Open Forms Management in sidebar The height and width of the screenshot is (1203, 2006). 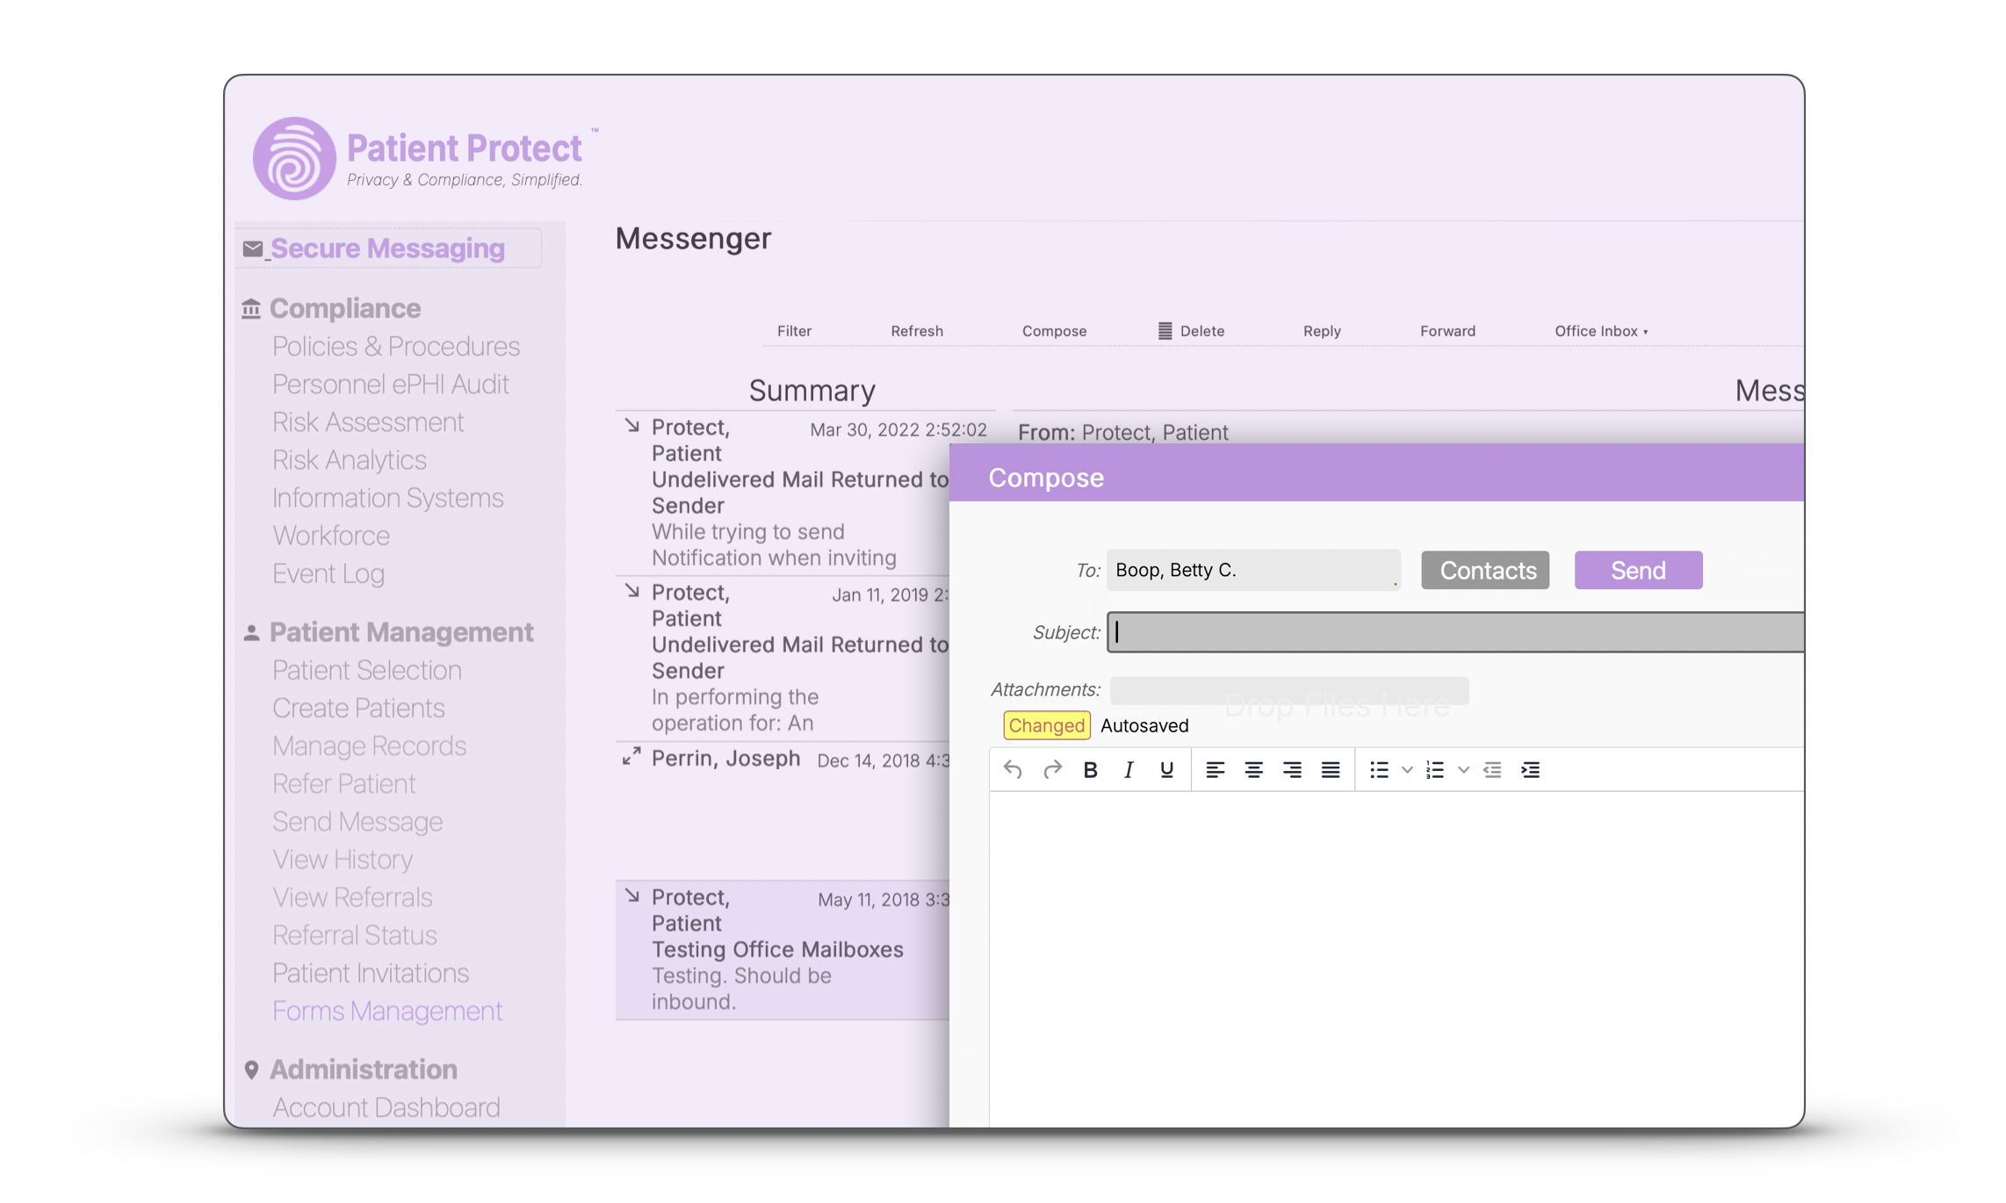click(x=386, y=1011)
